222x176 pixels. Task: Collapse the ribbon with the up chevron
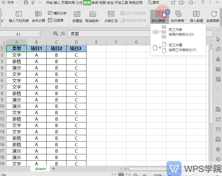click(217, 3)
